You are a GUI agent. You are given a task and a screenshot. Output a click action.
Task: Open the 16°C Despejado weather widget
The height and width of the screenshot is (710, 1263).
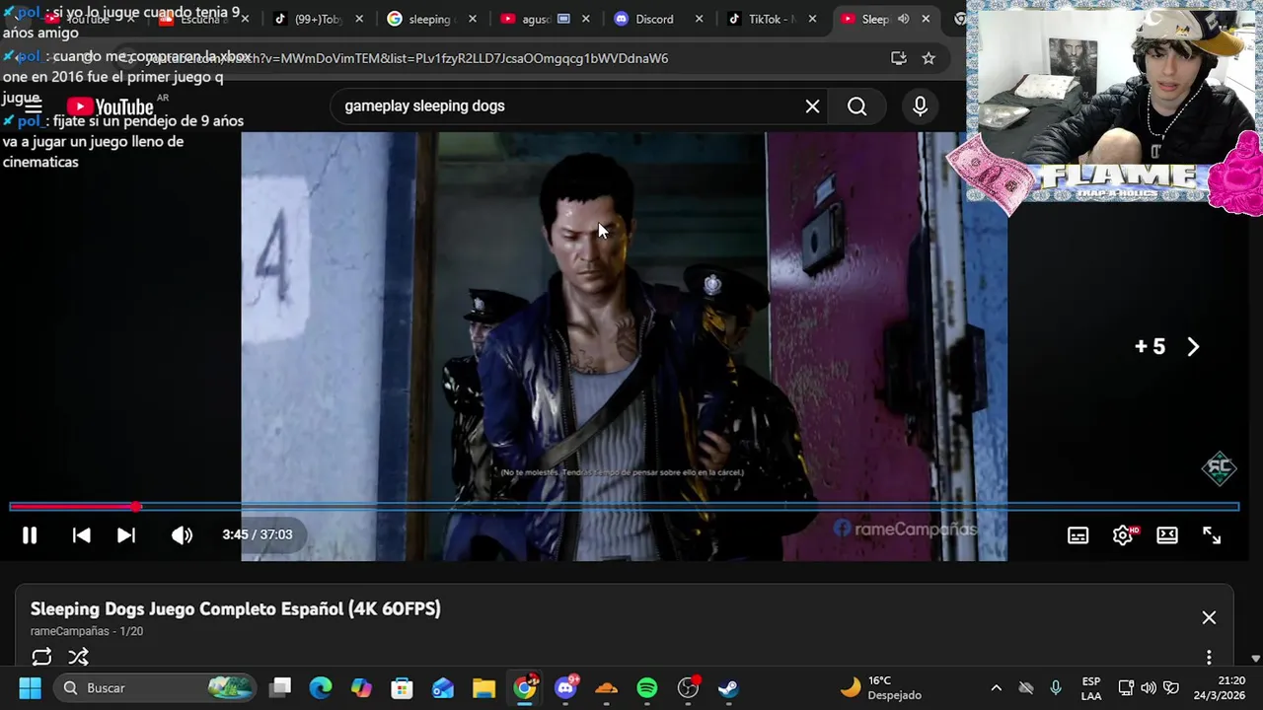881,687
